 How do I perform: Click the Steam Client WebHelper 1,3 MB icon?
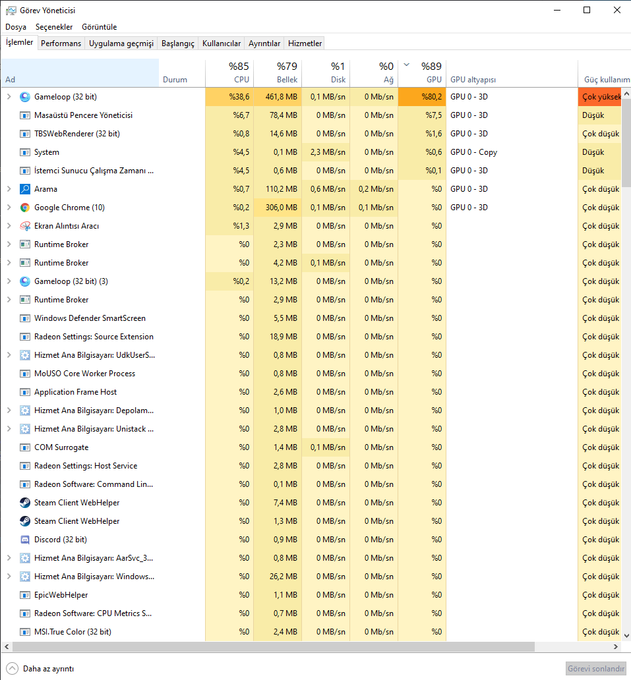click(x=25, y=521)
